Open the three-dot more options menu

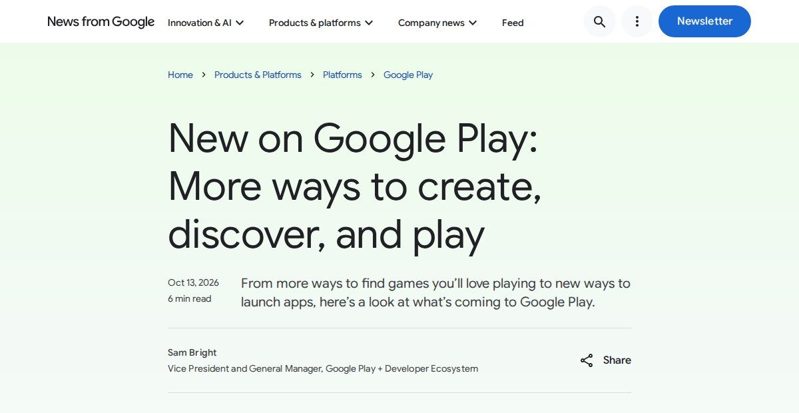(x=637, y=22)
